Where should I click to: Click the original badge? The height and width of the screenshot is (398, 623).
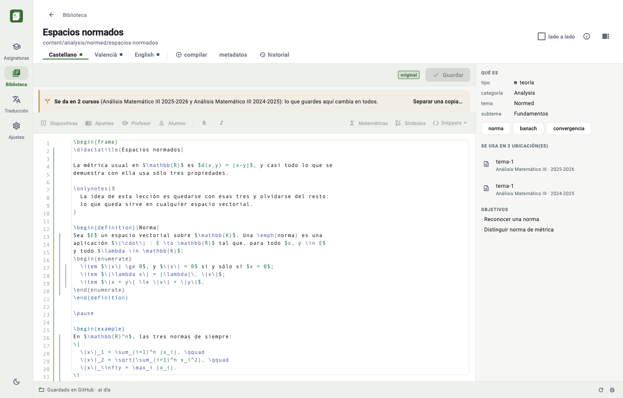coord(409,75)
